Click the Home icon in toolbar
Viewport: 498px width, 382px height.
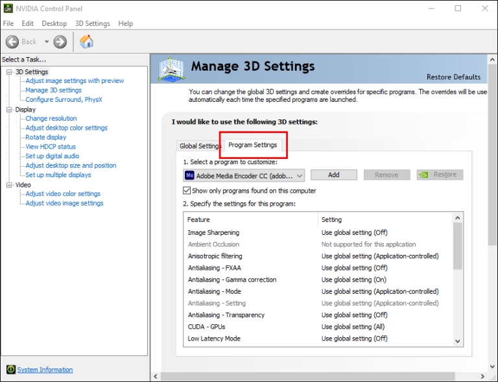pyautogui.click(x=86, y=42)
